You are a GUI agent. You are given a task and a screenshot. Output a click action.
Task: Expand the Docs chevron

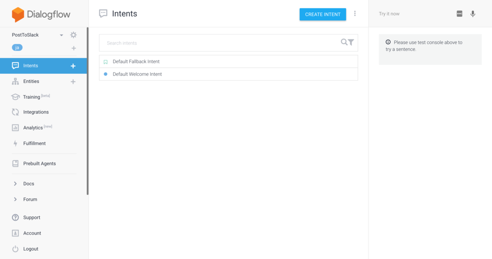[15, 184]
